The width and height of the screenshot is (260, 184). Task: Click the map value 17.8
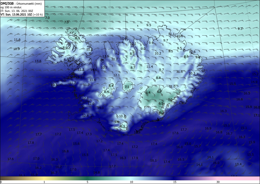(31, 143)
